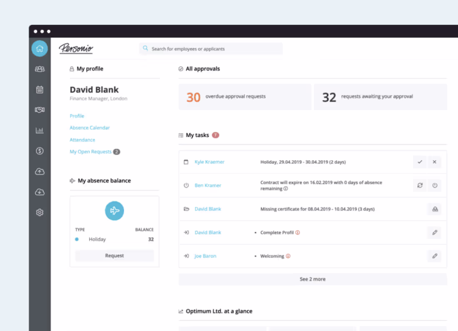Open the Employees section in the sidebar
Image resolution: width=458 pixels, height=331 pixels.
(x=40, y=69)
